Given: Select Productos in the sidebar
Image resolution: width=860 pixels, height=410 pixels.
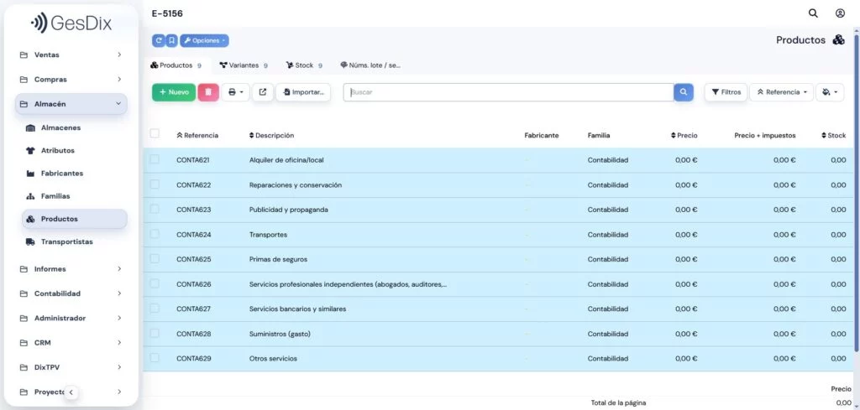Looking at the screenshot, I should (x=75, y=219).
